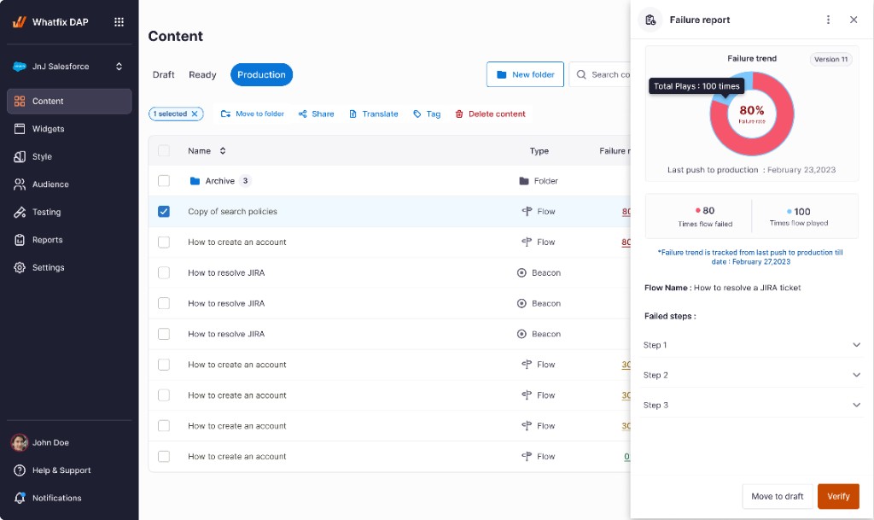Open the three-dot menu in Failure report
This screenshot has width=874, height=520.
click(x=828, y=20)
